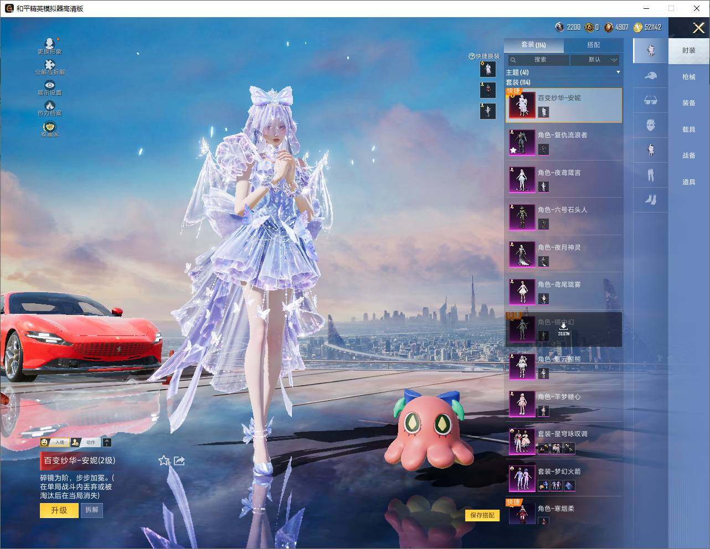Select third quick outfit slot under 快捷换装
Image resolution: width=710 pixels, height=549 pixels.
click(x=488, y=111)
